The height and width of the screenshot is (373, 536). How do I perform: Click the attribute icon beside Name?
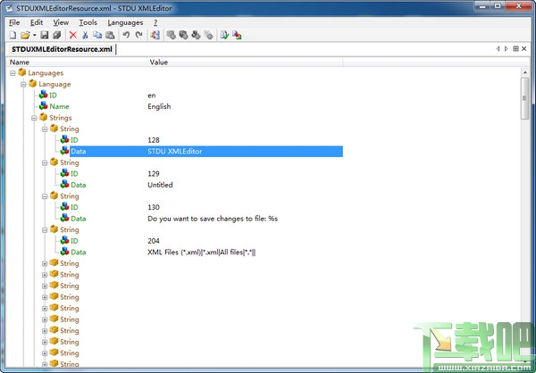point(43,106)
